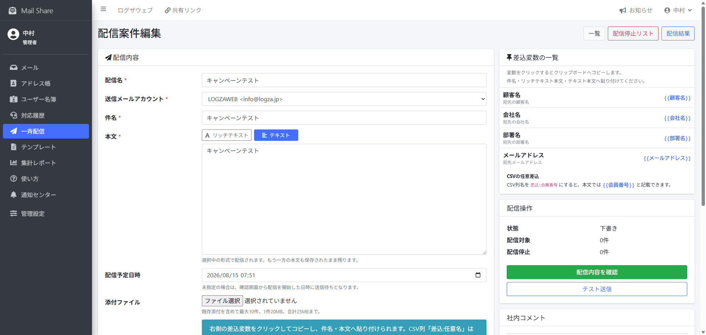Image resolution: width=706 pixels, height=335 pixels.
Task: Open the 送信メールアカウント dropdown
Action: click(x=344, y=99)
